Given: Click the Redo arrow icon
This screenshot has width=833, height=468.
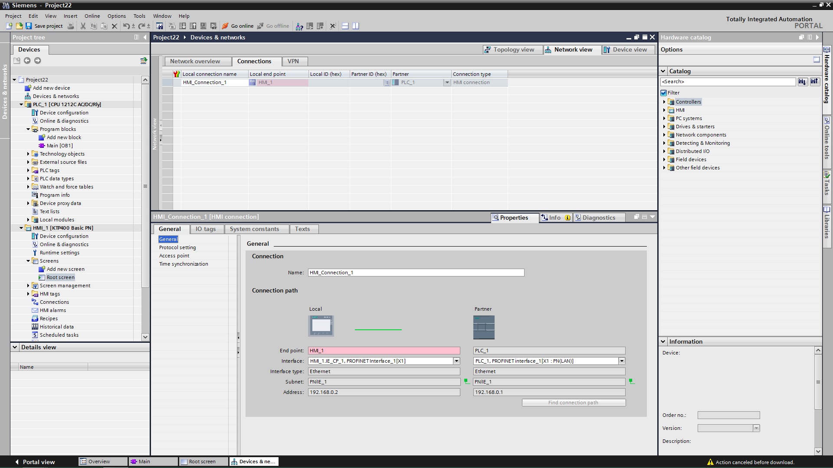Looking at the screenshot, I should click(141, 26).
